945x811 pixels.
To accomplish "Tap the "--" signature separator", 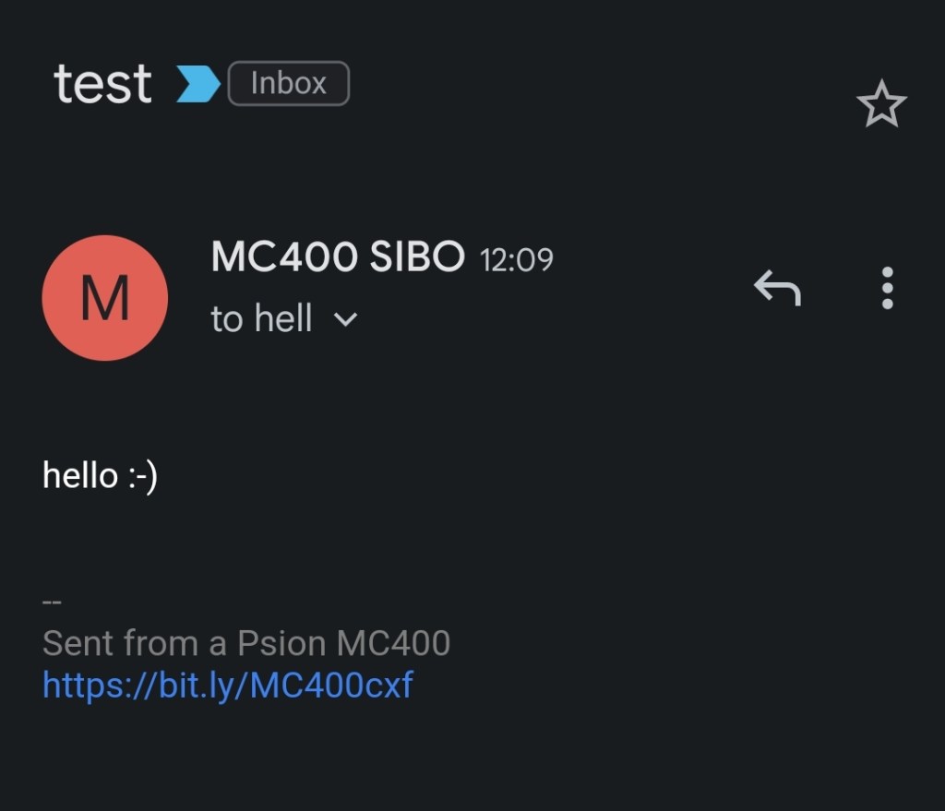I will coord(52,602).
